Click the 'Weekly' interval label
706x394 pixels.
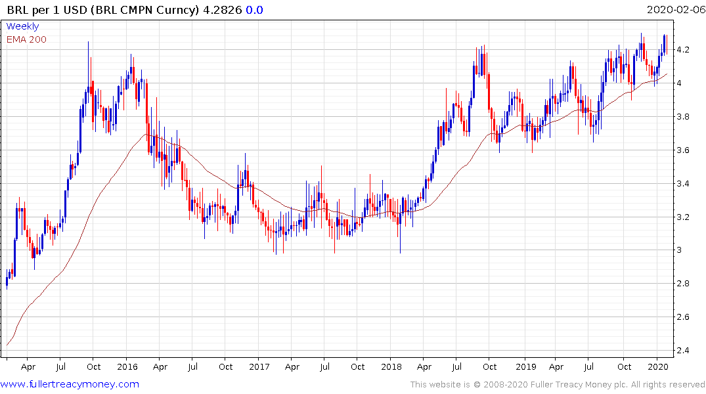coord(22,26)
